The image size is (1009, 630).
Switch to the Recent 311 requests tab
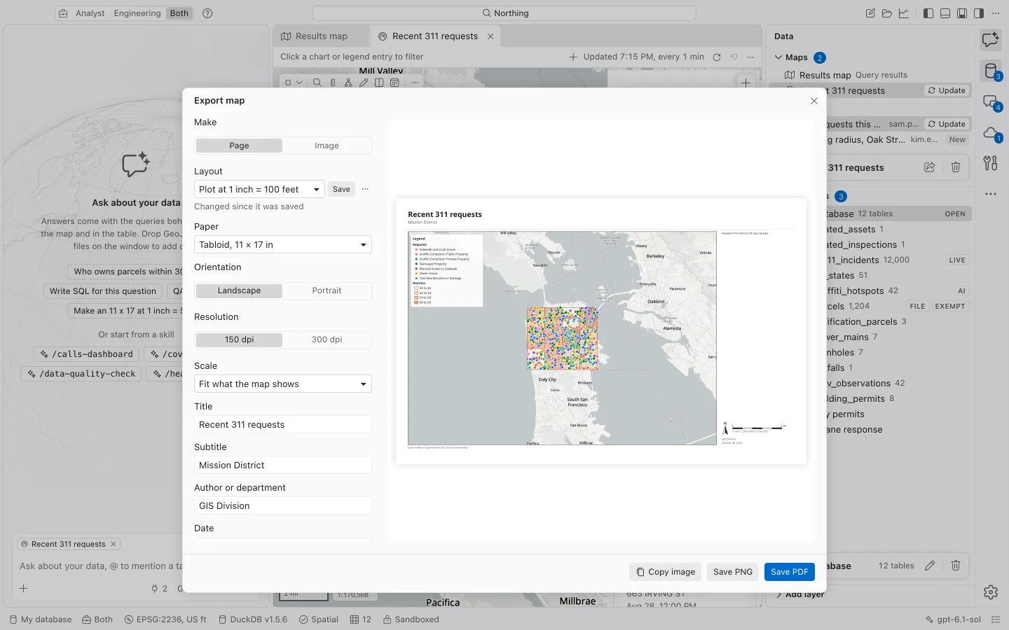[x=434, y=36]
